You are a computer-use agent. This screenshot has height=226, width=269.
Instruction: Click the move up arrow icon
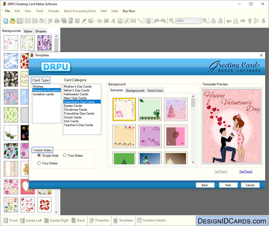(250, 21)
